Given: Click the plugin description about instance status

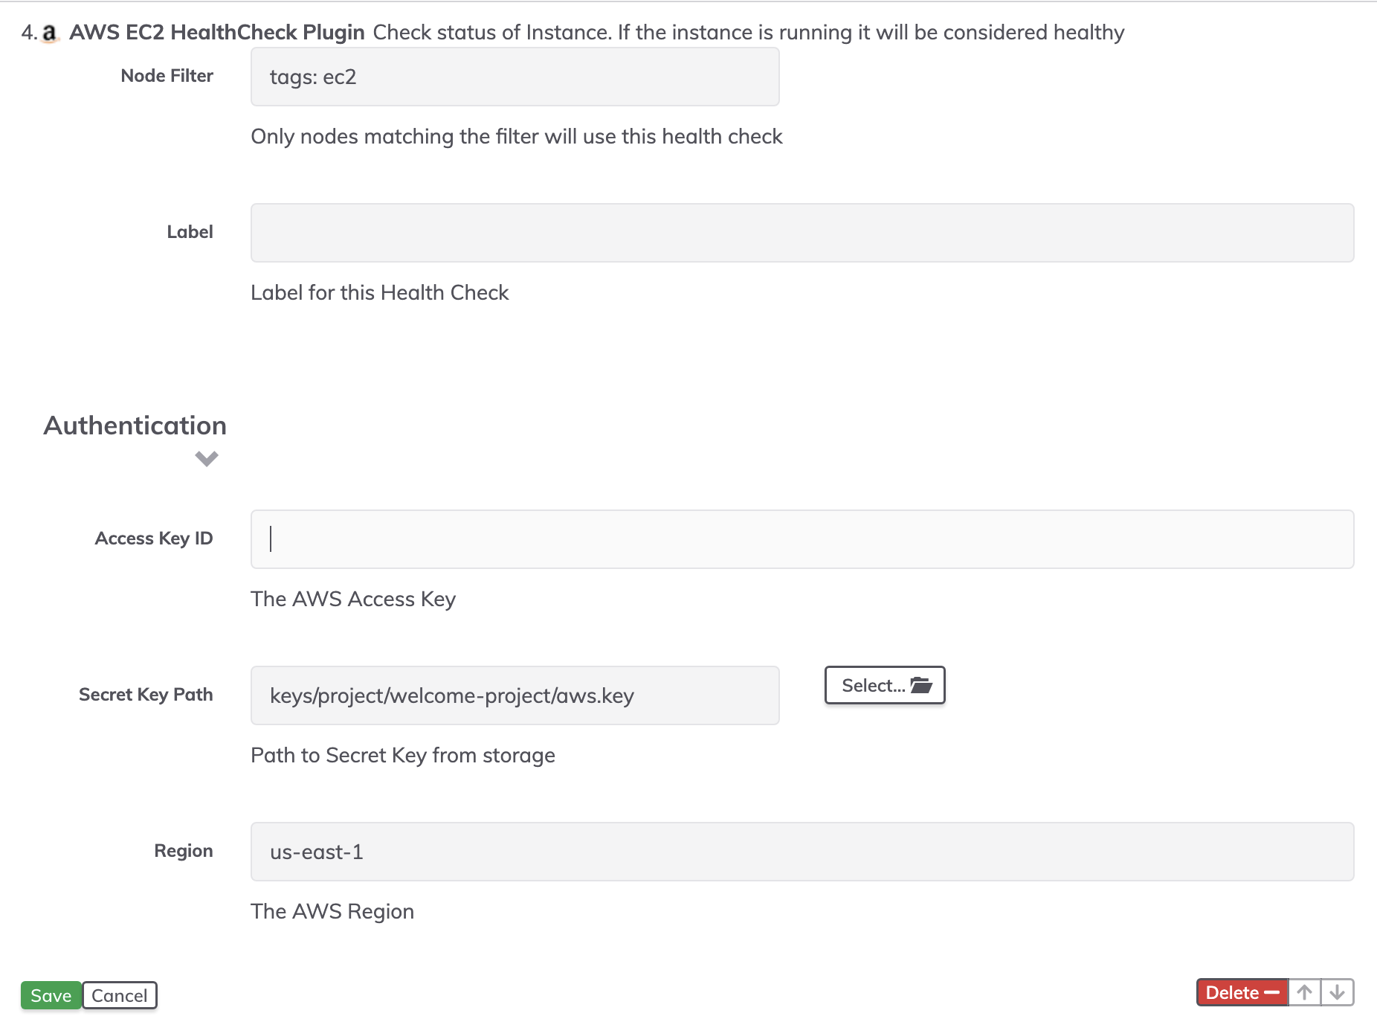Looking at the screenshot, I should coord(749,33).
